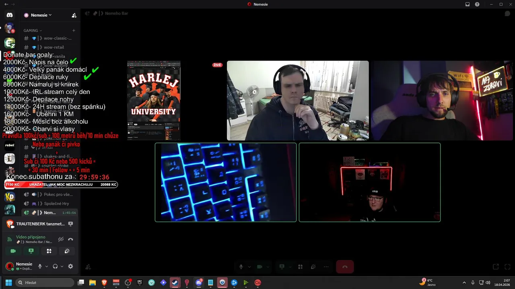Screen dimensions: 515x289
Task: Open Brave browser from taskbar
Action: 105,283
